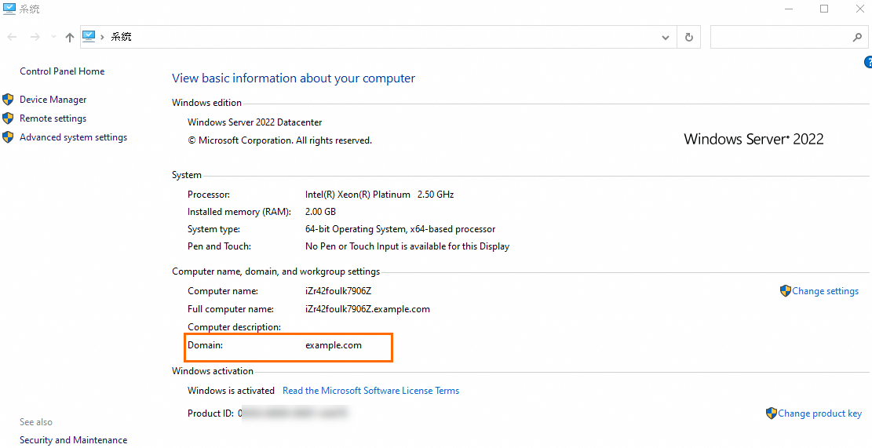This screenshot has height=448, width=872.
Task: Click Read the Microsoft Software License Terms
Action: [370, 391]
